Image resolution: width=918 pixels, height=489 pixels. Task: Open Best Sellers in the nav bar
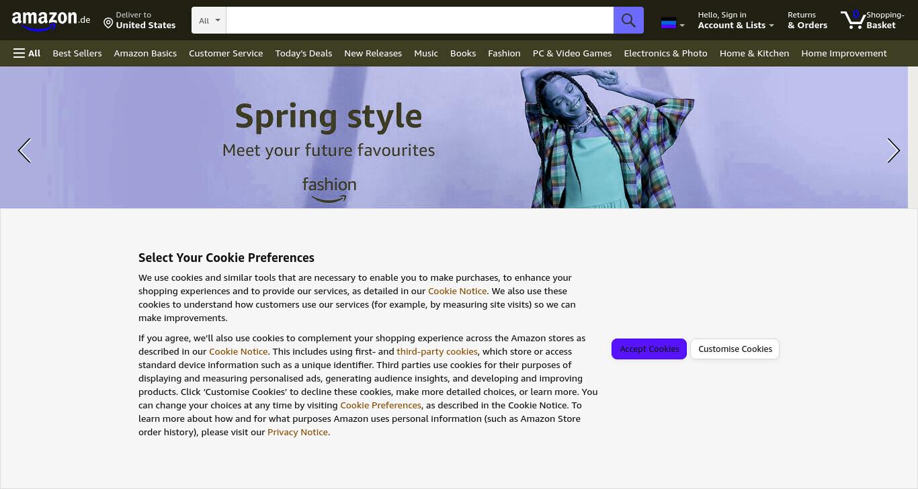[77, 53]
